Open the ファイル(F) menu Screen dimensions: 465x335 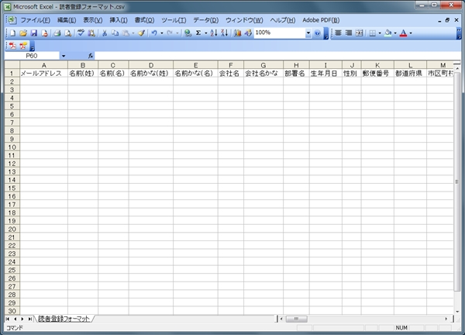tap(36, 20)
